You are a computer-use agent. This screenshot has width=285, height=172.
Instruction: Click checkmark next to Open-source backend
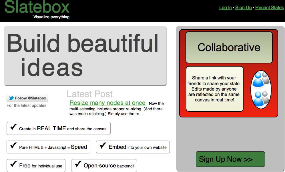point(78,164)
